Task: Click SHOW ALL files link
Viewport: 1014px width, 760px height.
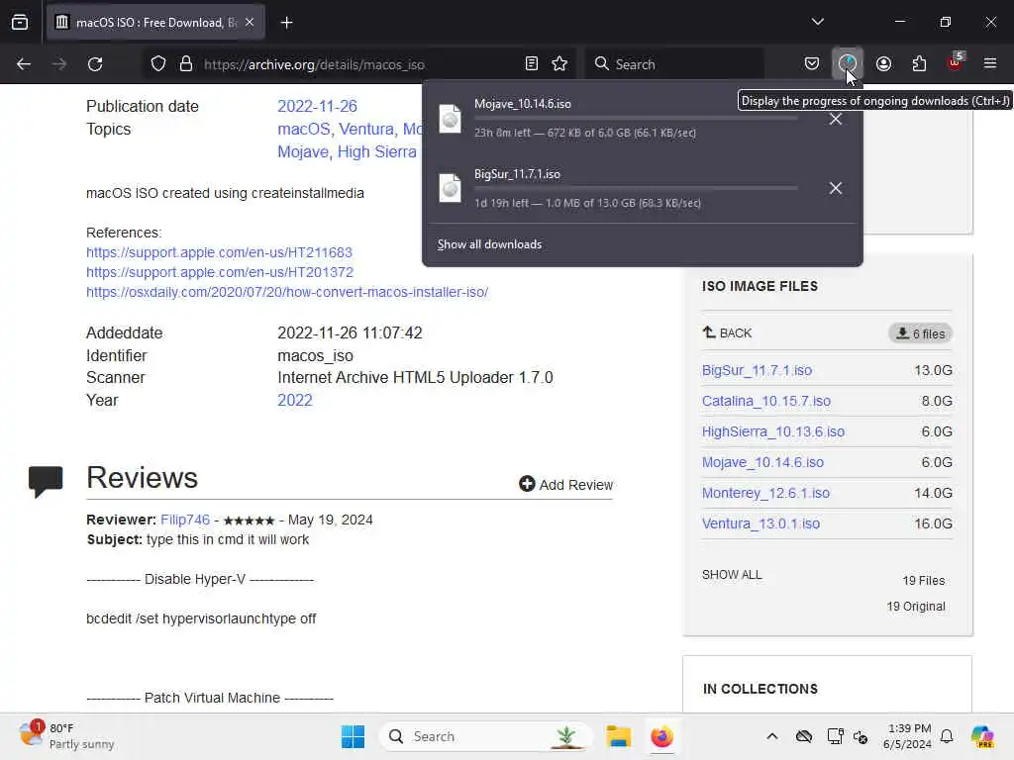Action: coord(732,575)
